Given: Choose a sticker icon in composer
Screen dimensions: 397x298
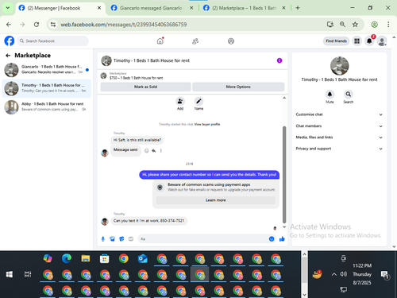Looking at the screenshot, I should coord(121,239).
